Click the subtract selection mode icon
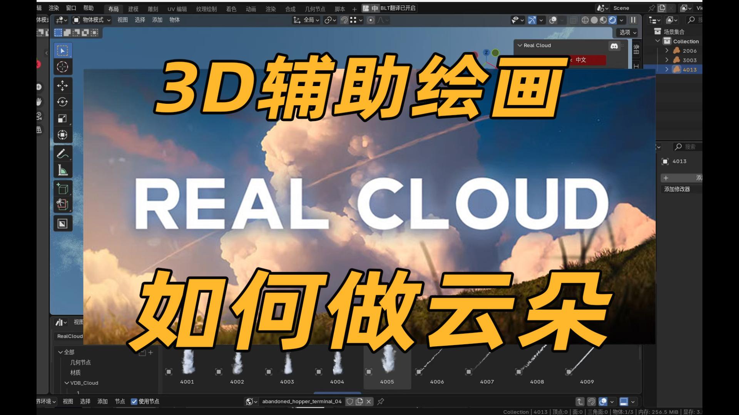Viewport: 739px width, 415px height. (76, 33)
